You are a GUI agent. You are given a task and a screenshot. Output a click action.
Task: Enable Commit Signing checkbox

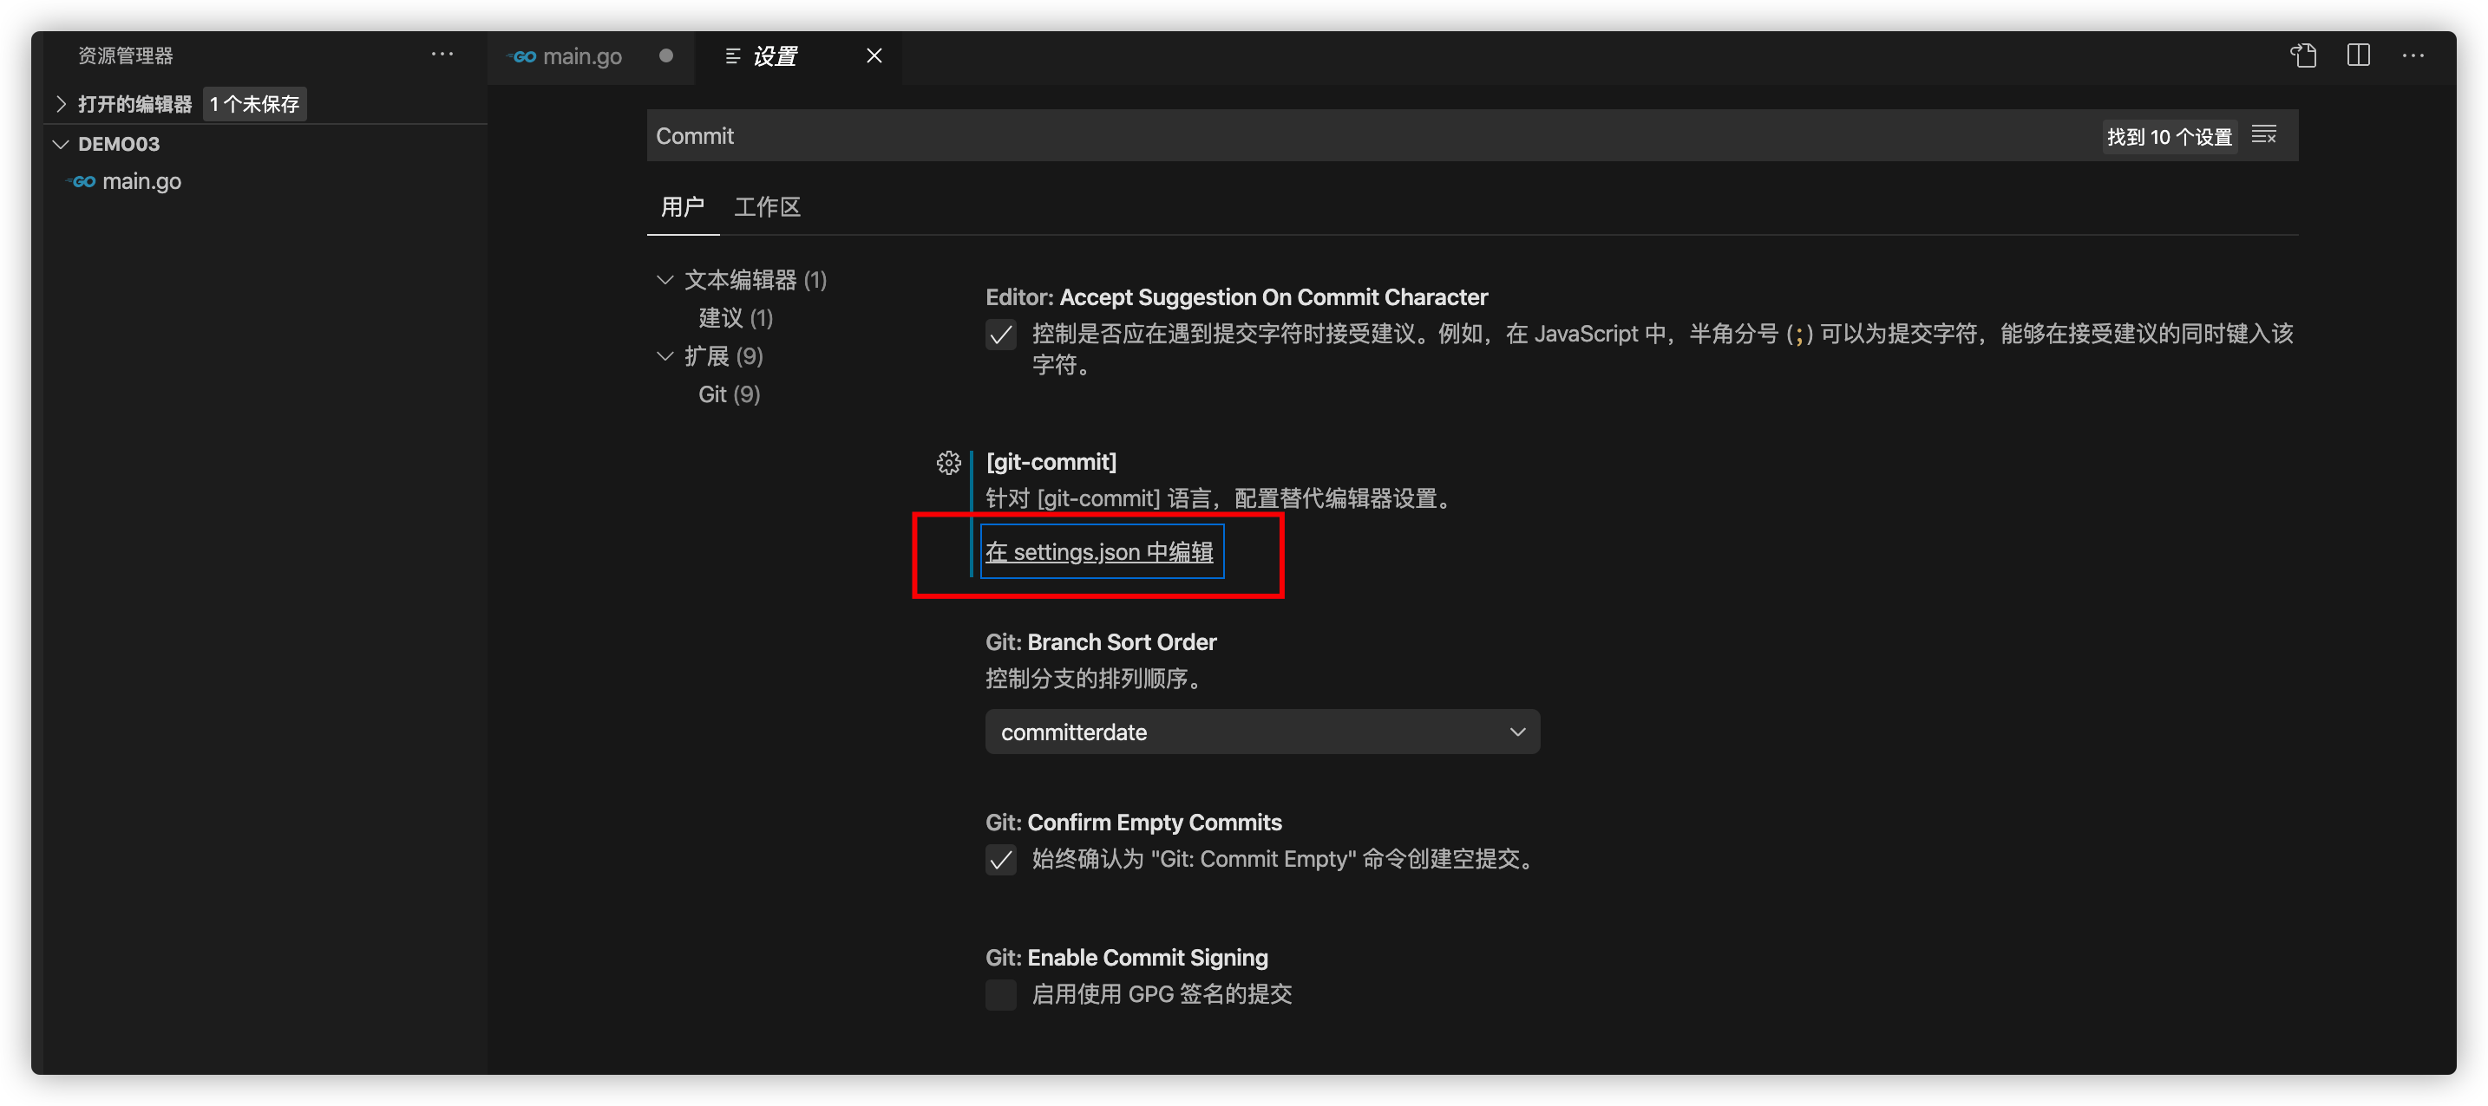[x=1000, y=995]
